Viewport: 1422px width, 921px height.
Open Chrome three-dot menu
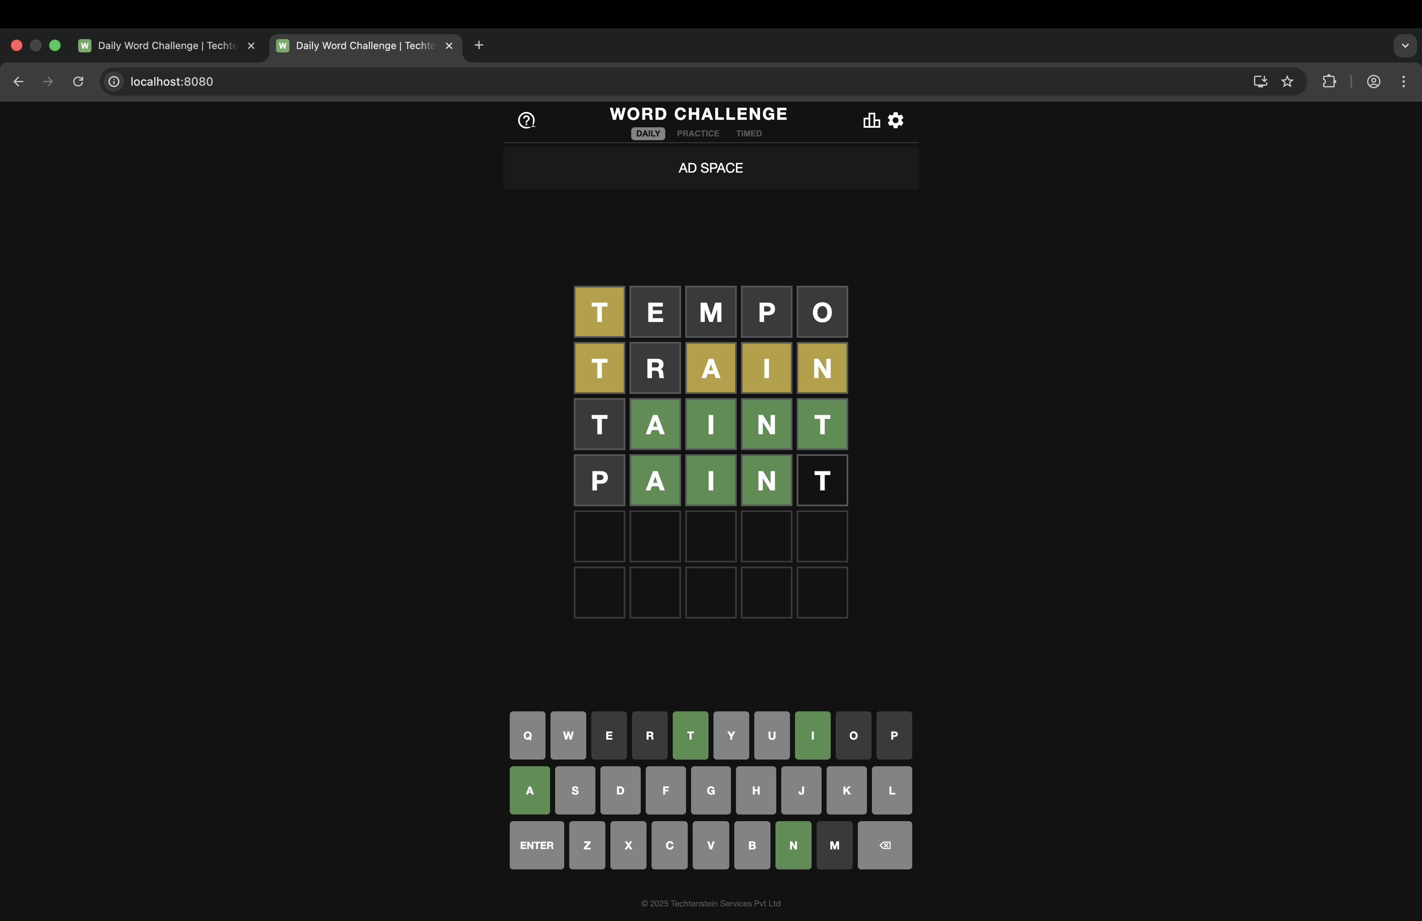[1403, 81]
